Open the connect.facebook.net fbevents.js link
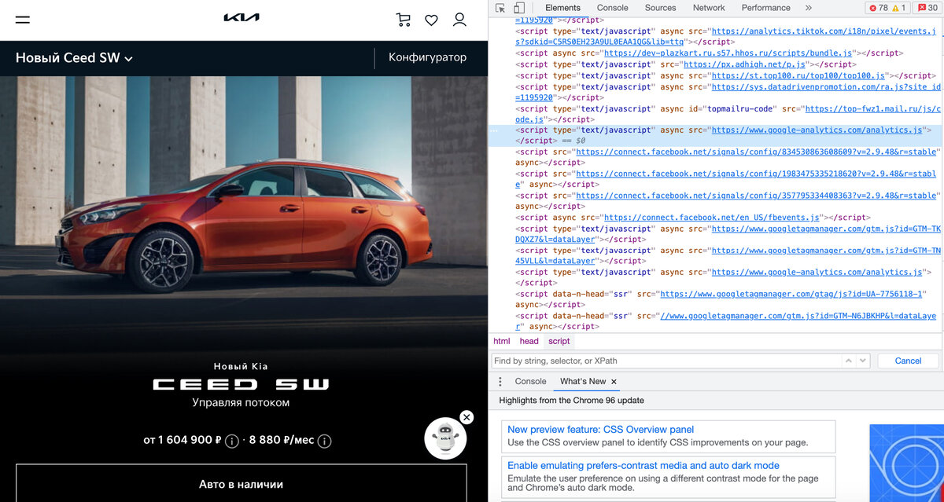The image size is (944, 502). click(x=713, y=218)
